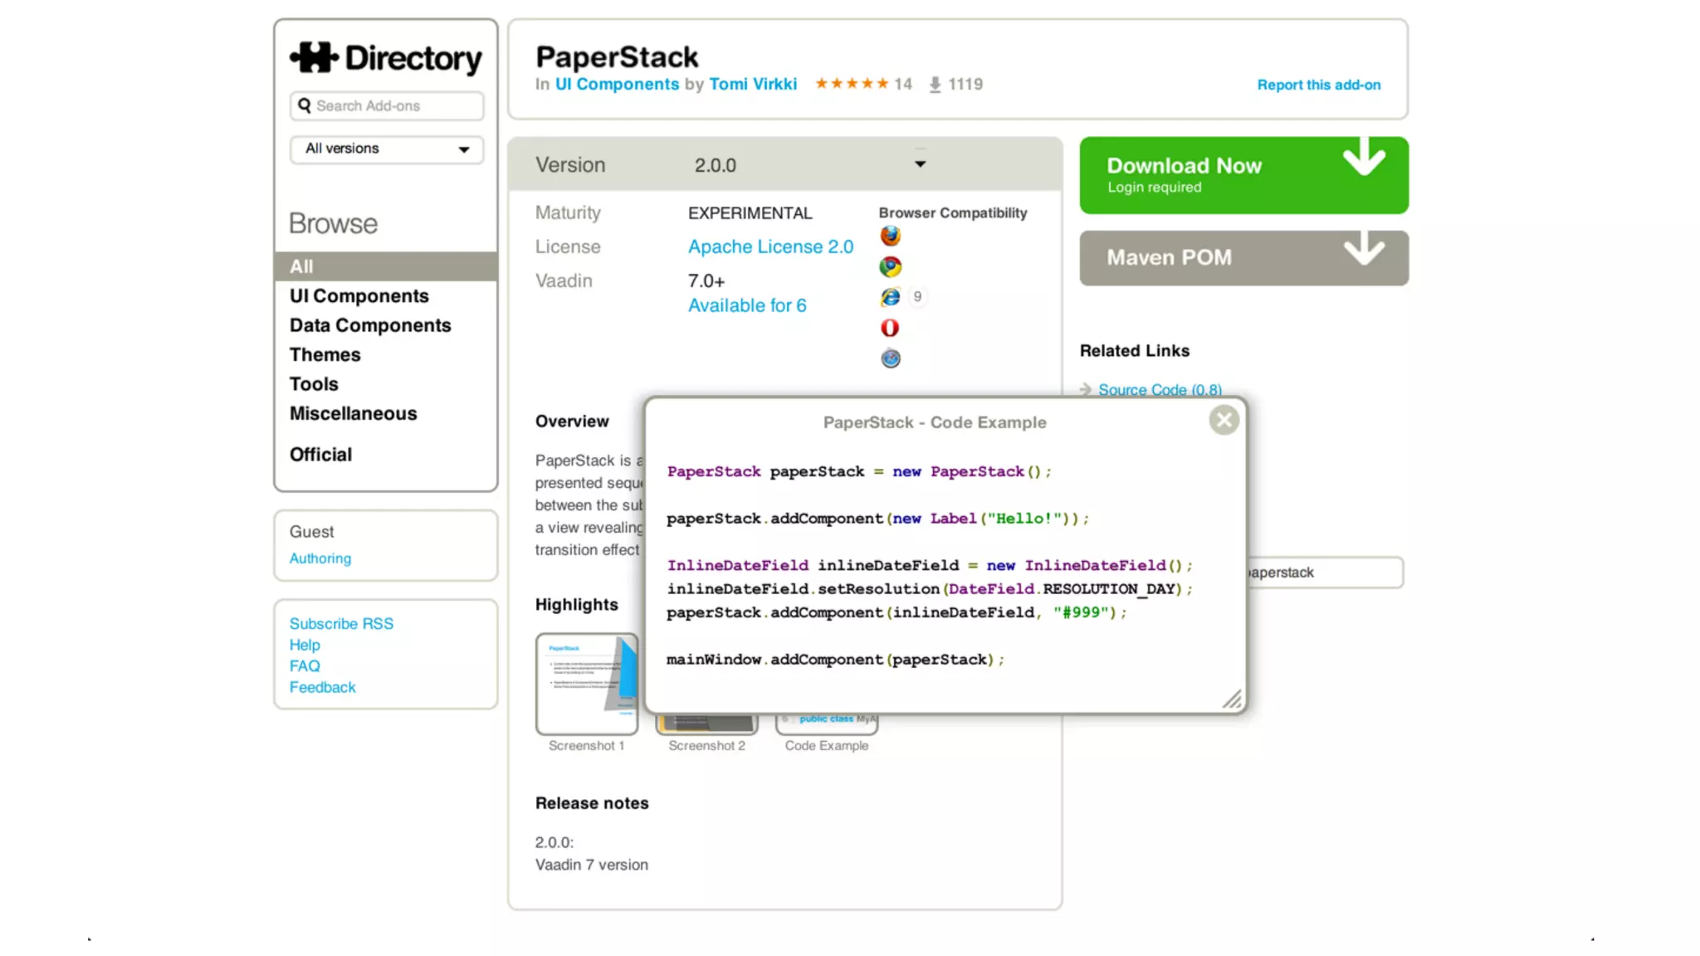Click the Report this add-on link
1700x956 pixels.
pos(1318,85)
